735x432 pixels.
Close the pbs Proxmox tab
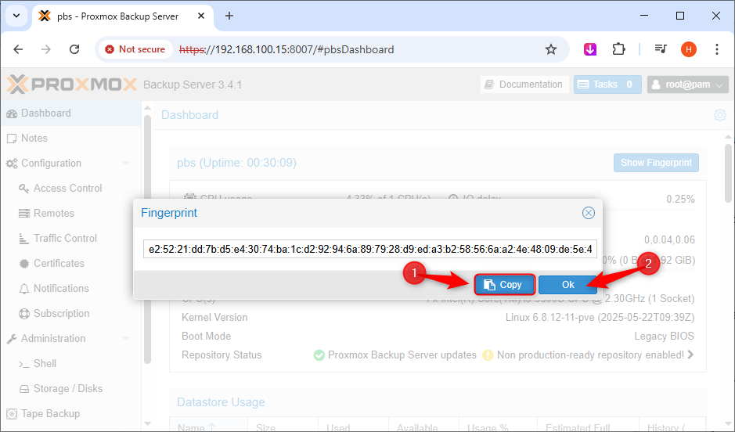point(201,16)
